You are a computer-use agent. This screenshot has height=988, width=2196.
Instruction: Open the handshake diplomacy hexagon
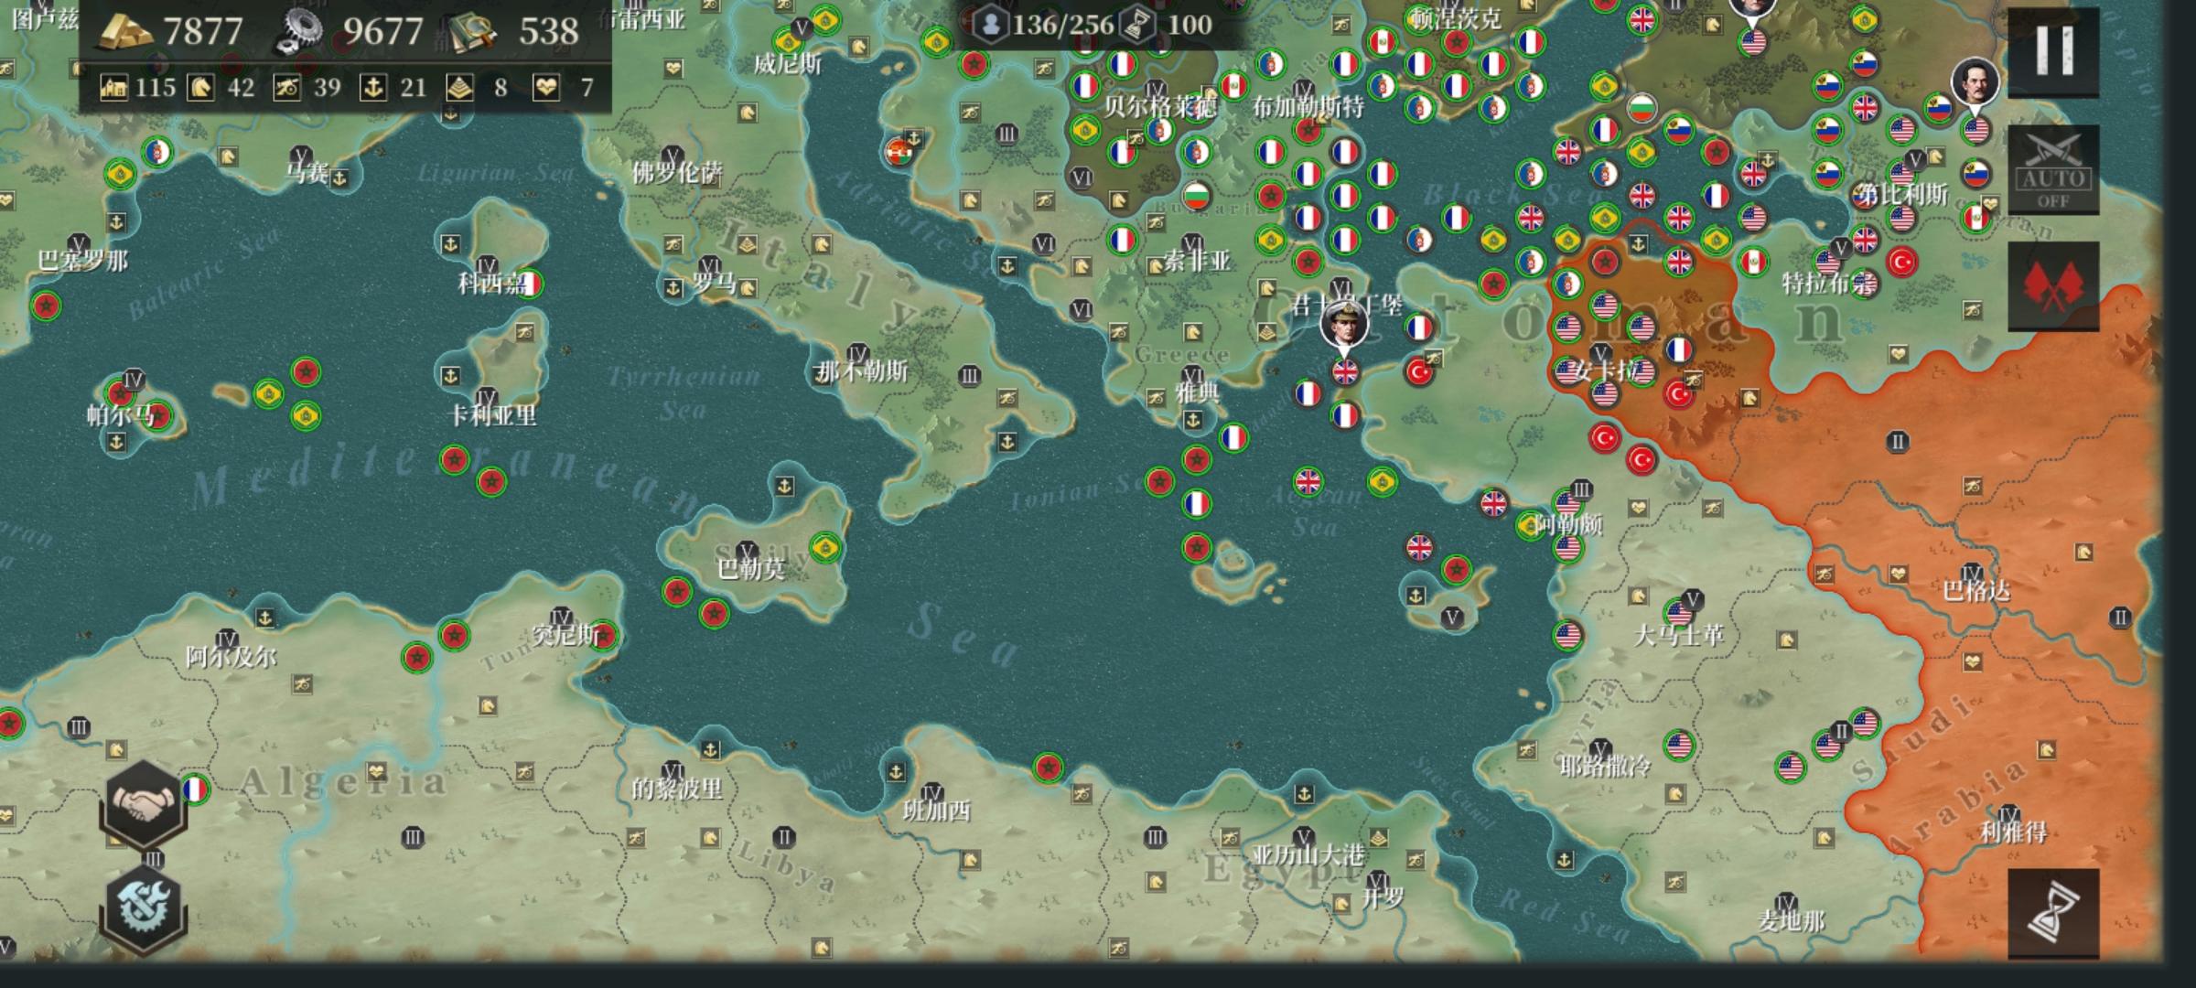(x=144, y=806)
